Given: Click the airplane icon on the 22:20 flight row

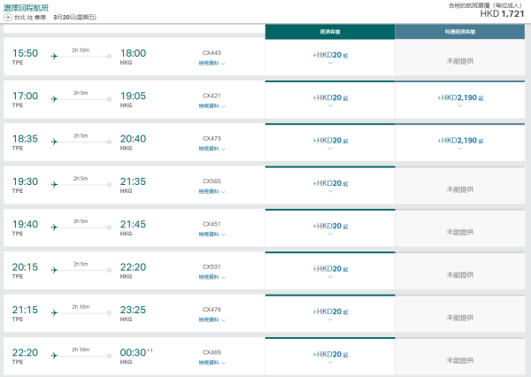Looking at the screenshot, I should pos(54,356).
